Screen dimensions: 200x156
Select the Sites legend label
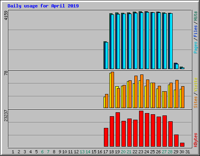click(196, 102)
